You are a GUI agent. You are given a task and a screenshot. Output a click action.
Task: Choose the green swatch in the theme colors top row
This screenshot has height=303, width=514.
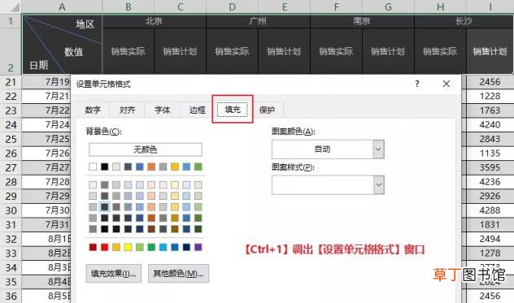pyautogui.click(x=198, y=167)
